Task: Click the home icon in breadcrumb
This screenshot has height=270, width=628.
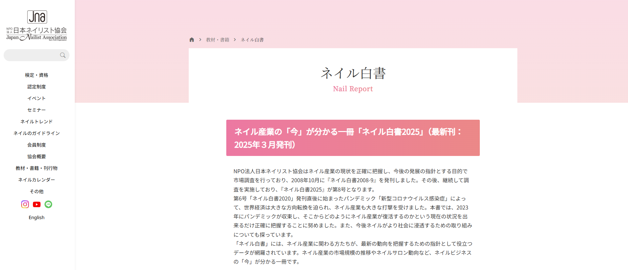Action: point(192,40)
